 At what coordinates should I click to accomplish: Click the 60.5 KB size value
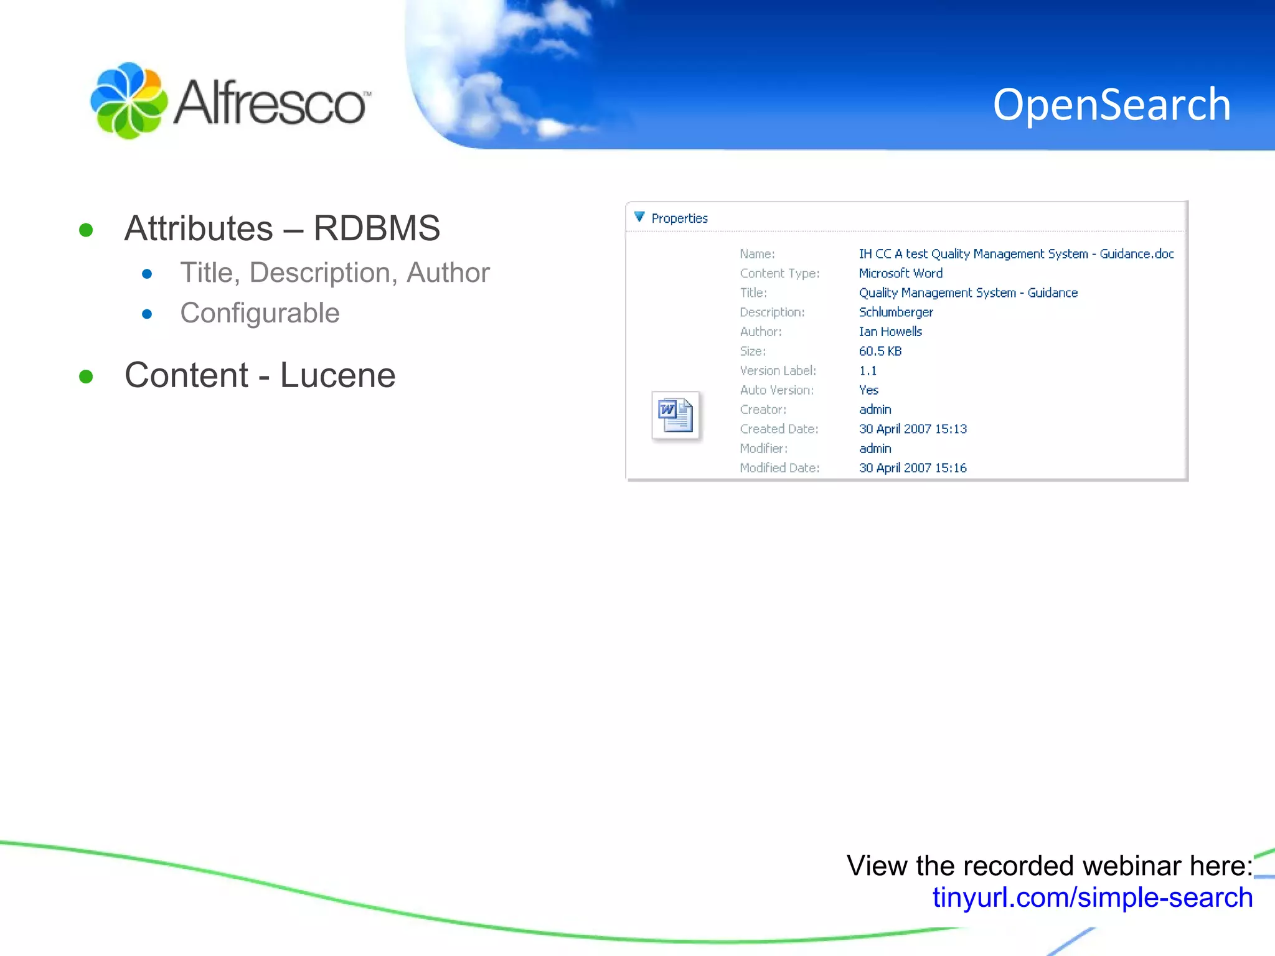click(x=880, y=351)
